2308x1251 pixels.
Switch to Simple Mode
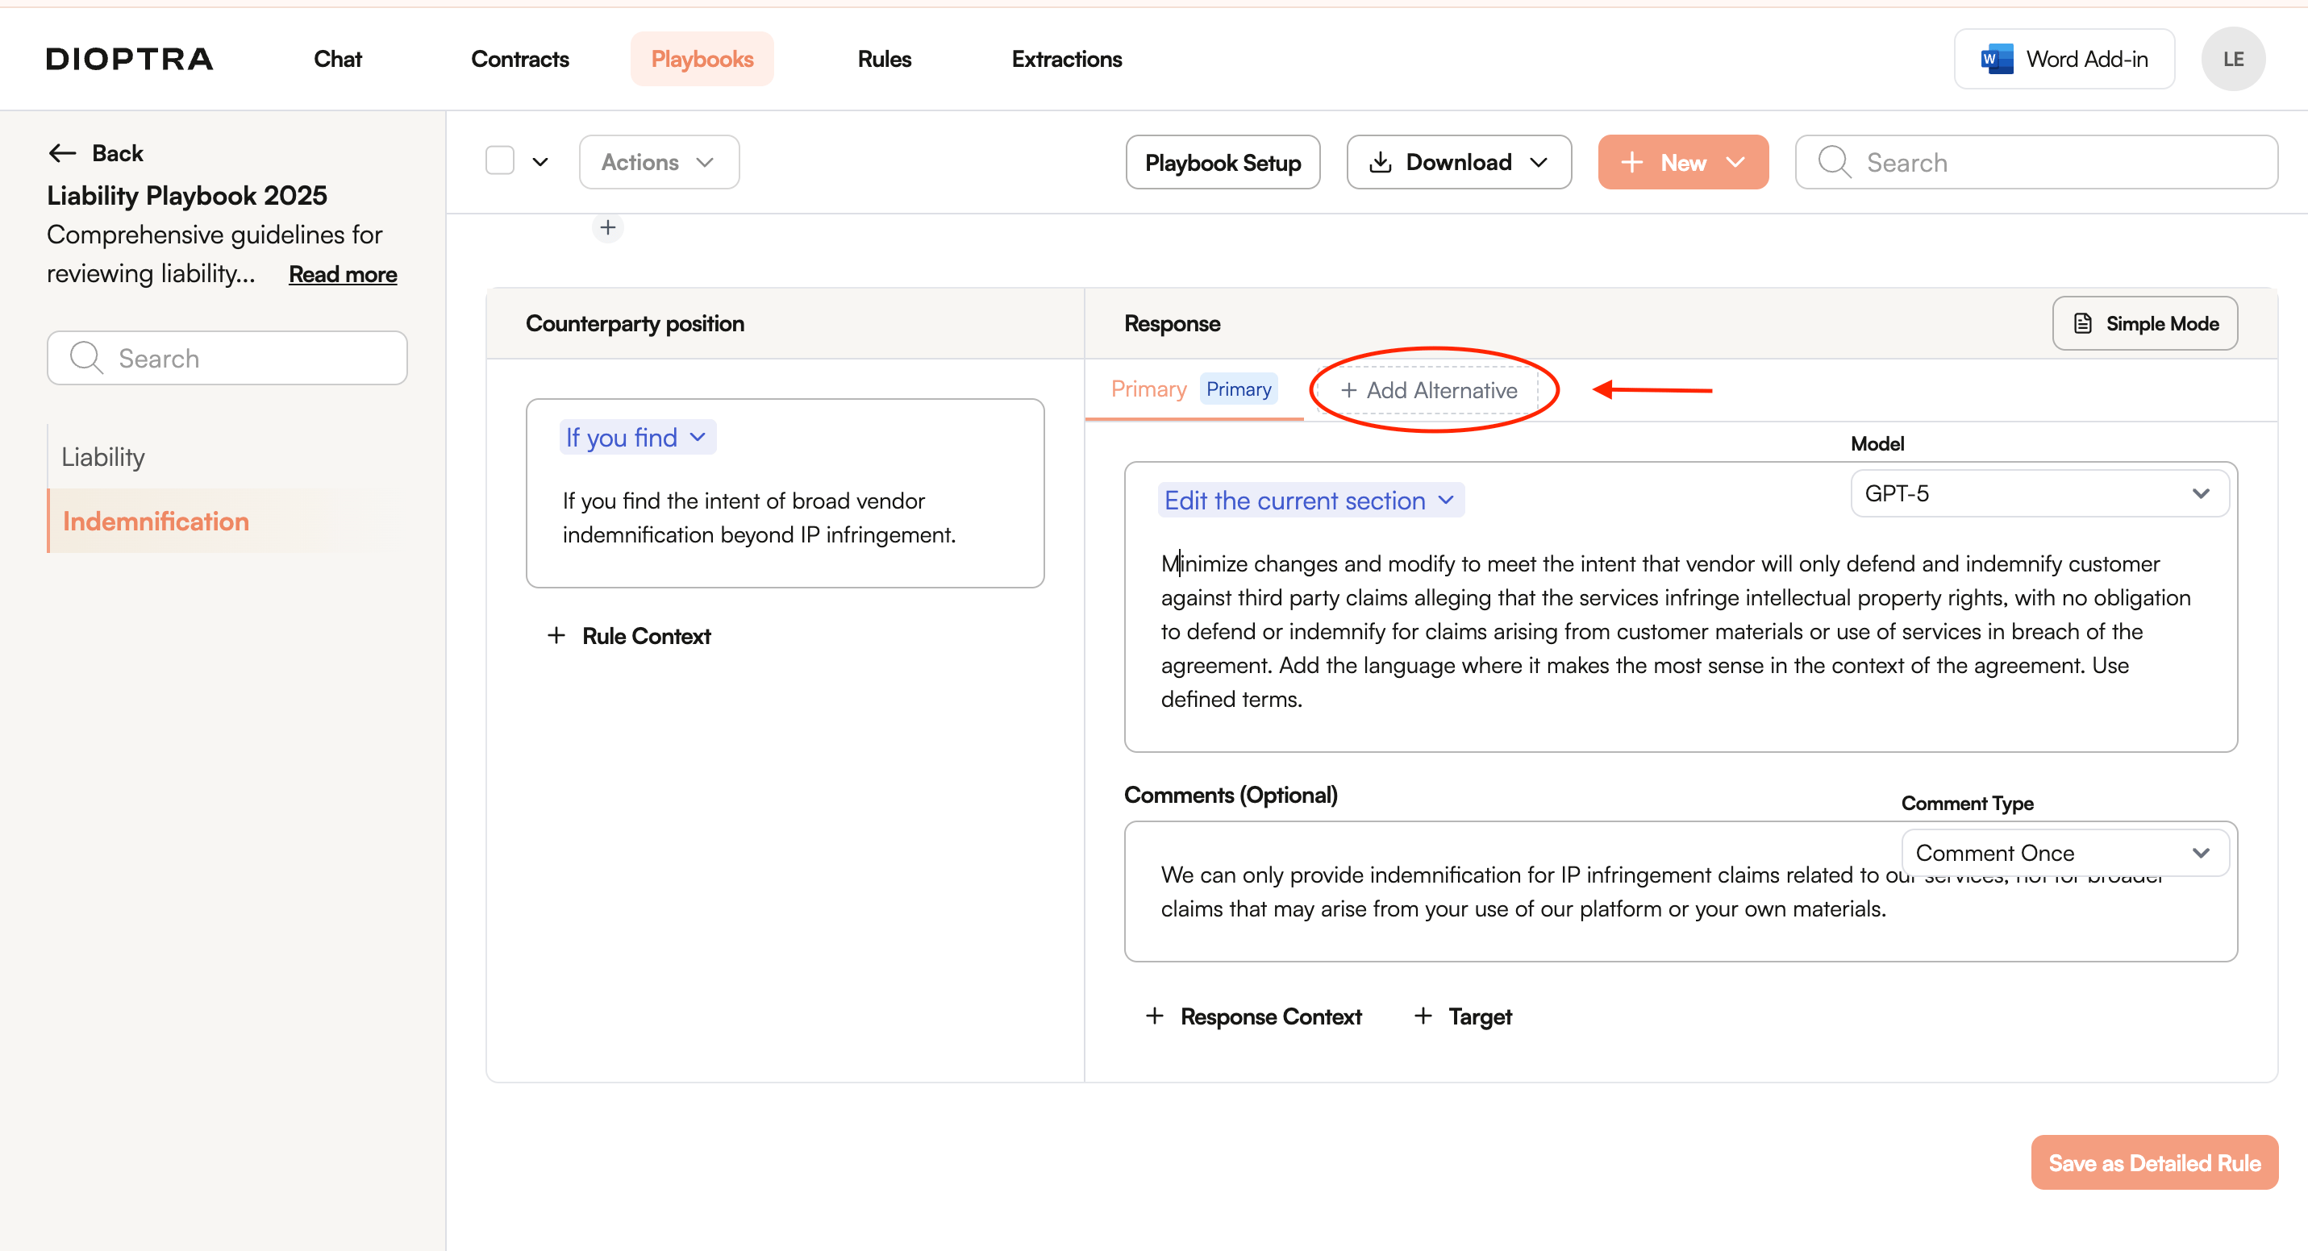[2144, 323]
